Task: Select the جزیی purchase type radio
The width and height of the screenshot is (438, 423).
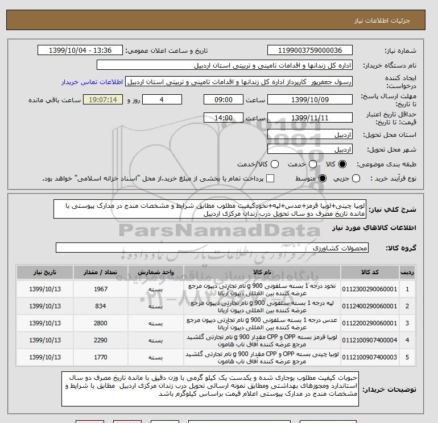Action: [356, 178]
